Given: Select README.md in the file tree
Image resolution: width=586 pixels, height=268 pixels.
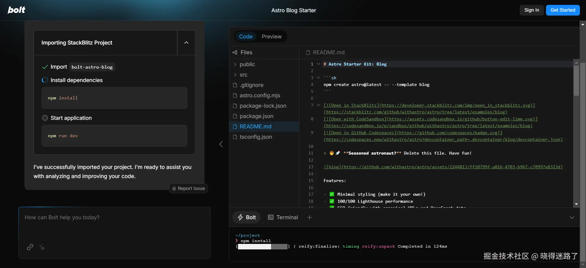Looking at the screenshot, I should click(264, 127).
